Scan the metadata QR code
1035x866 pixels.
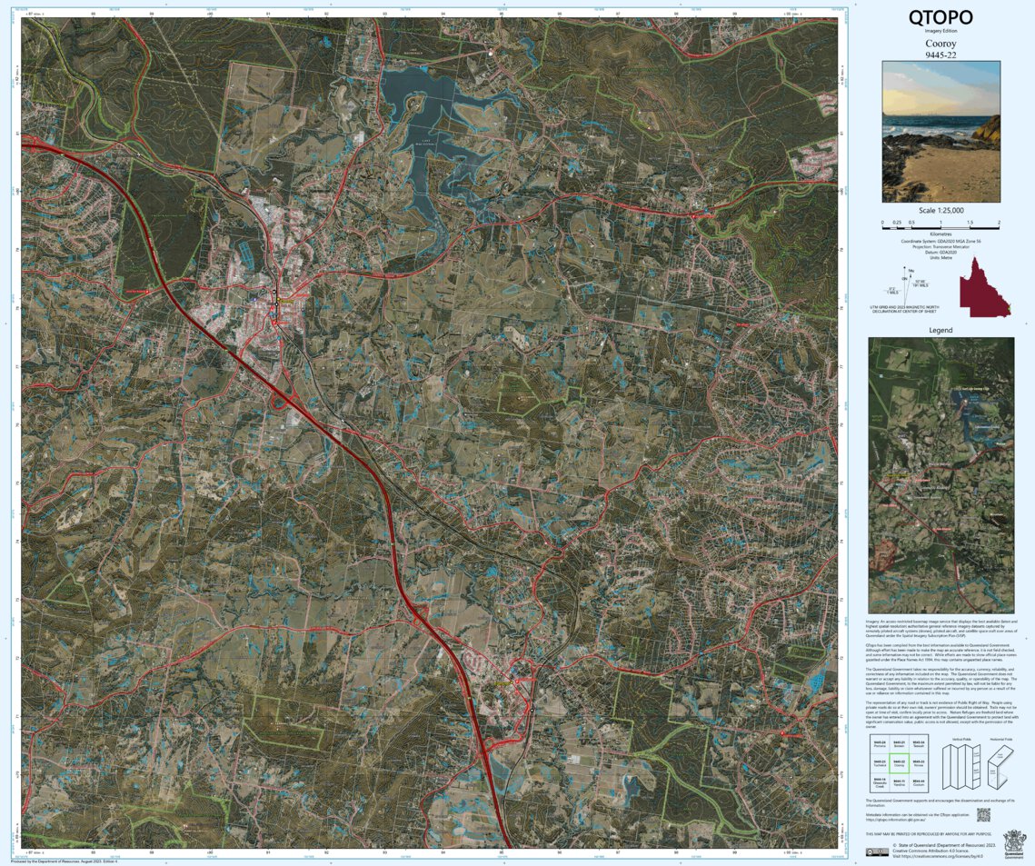(984, 814)
